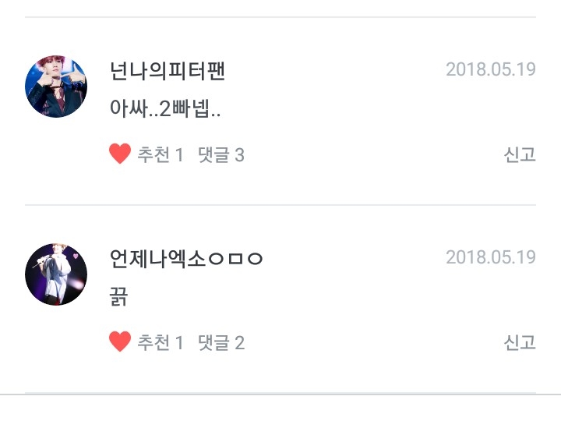
Task: Expand 댓글 replies under 넌나의피터팬's comment
Action: point(221,155)
